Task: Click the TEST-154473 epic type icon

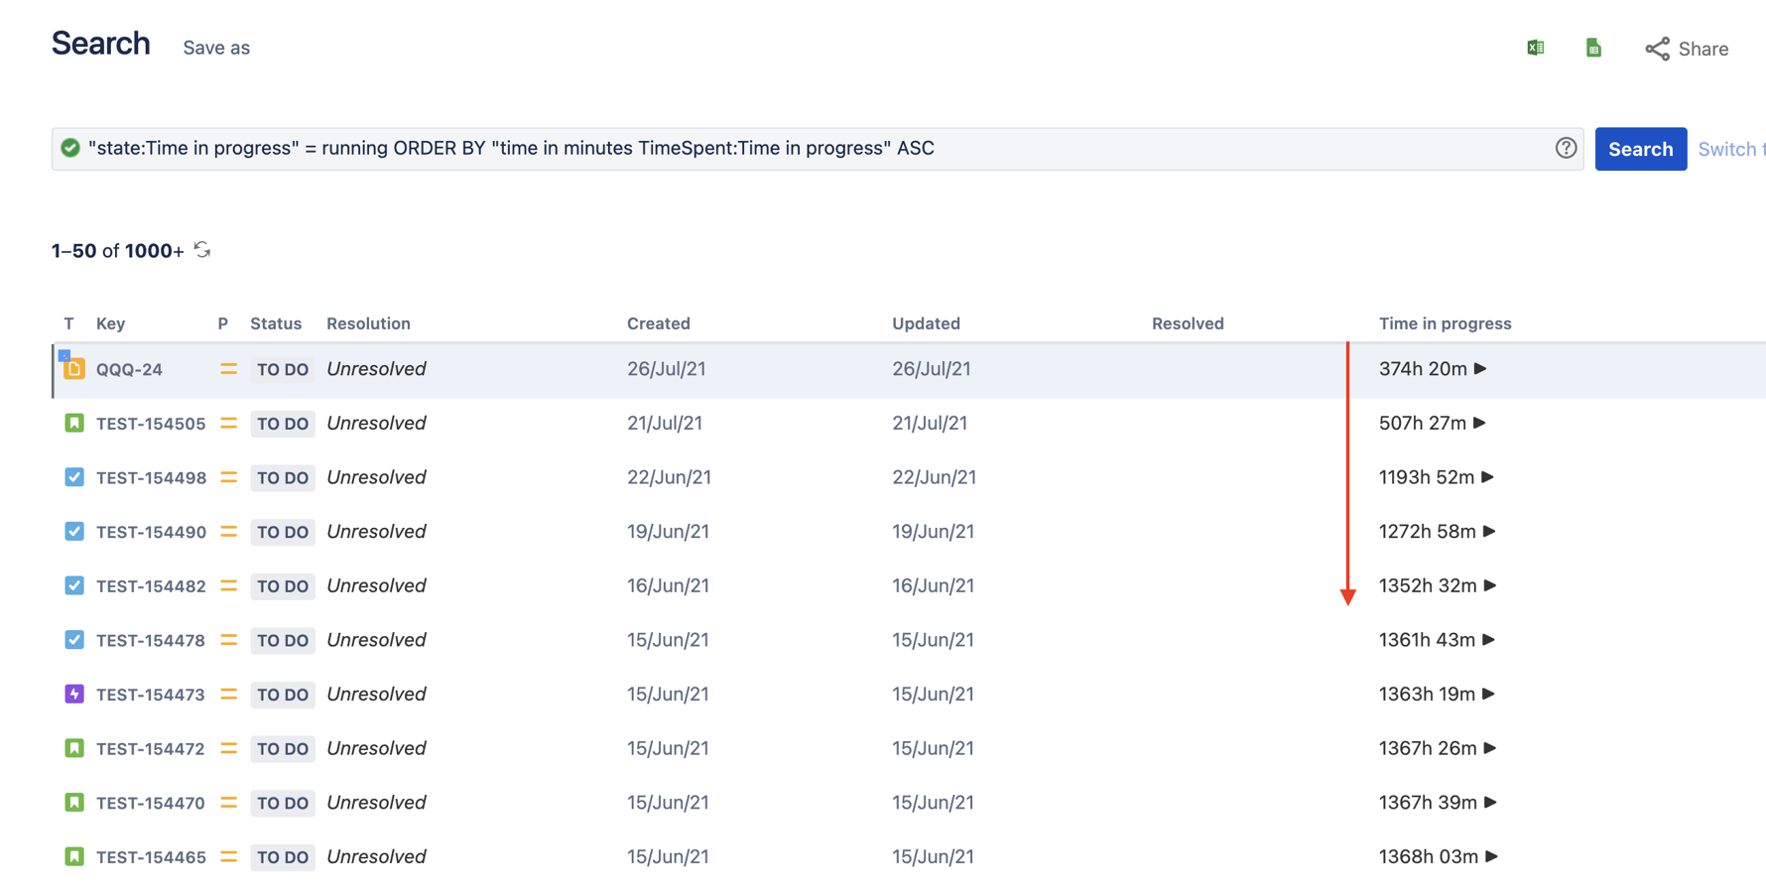Action: tap(74, 694)
